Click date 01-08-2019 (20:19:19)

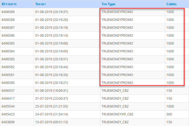click(x=52, y=28)
